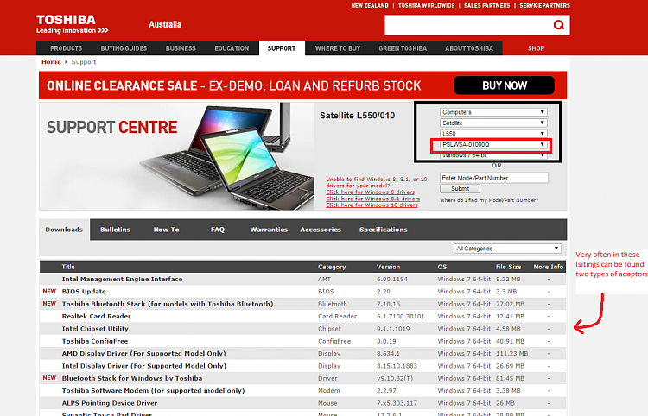Click the search magnifier icon
The image size is (648, 416).
559,25
